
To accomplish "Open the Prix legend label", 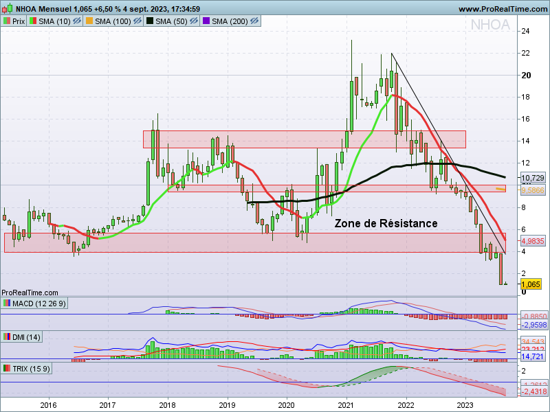I will (19, 21).
